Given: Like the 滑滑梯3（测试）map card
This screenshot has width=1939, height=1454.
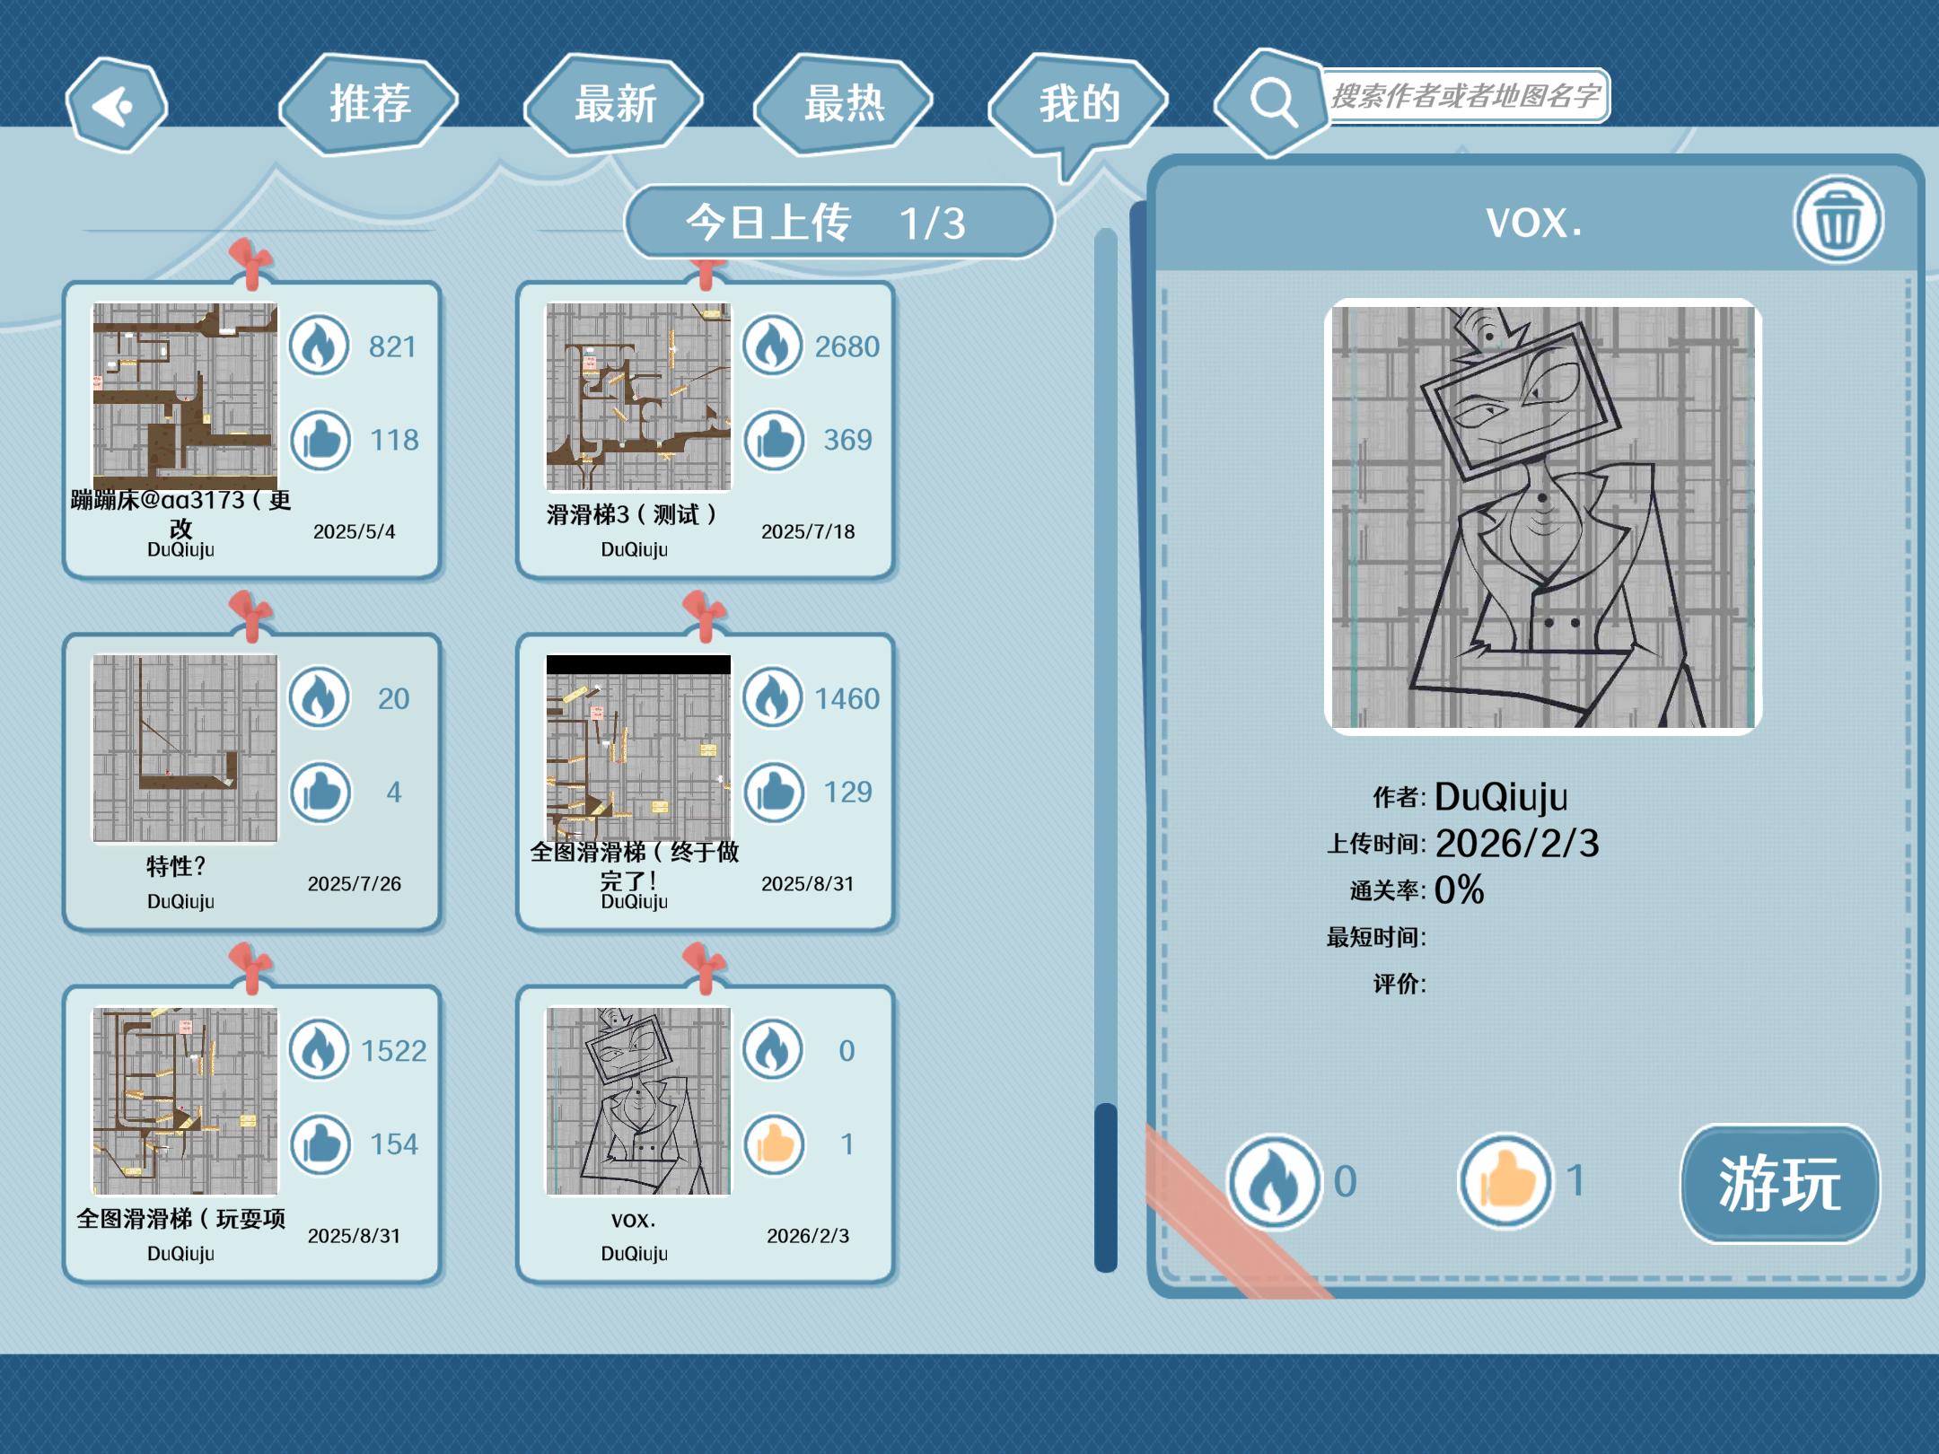Looking at the screenshot, I should pos(774,440).
